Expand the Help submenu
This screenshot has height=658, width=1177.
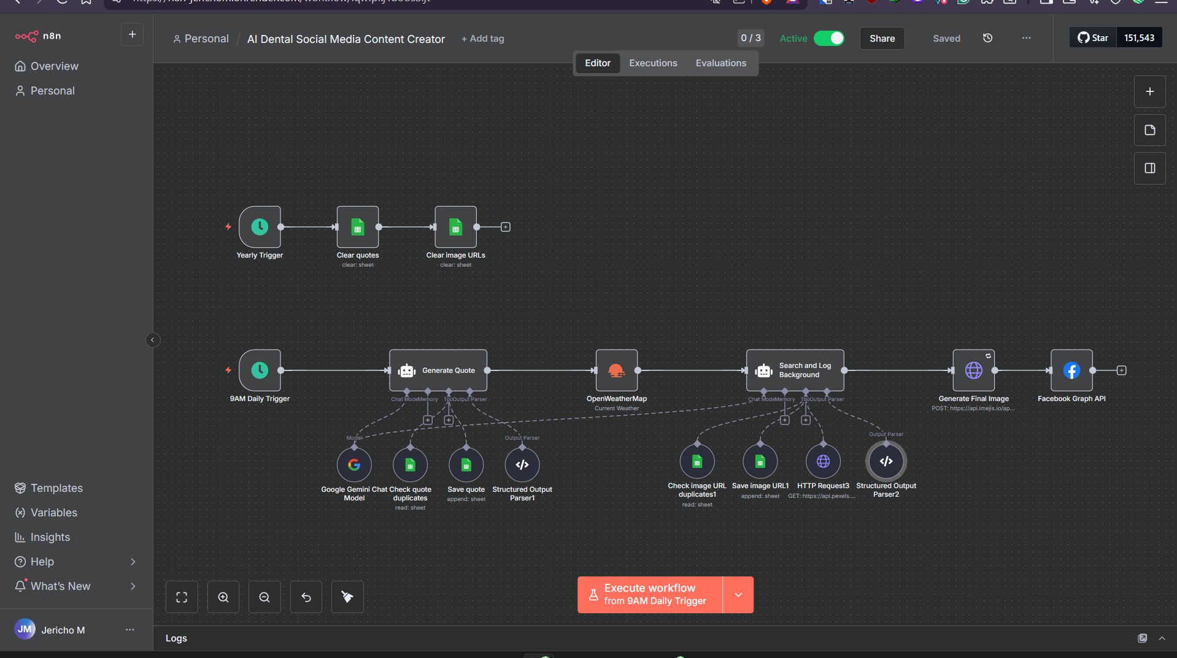[x=133, y=562]
